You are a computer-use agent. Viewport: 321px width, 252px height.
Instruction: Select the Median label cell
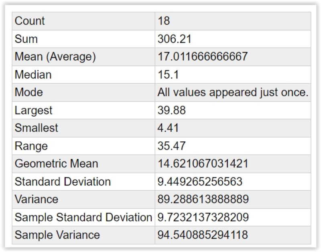[x=83, y=75]
